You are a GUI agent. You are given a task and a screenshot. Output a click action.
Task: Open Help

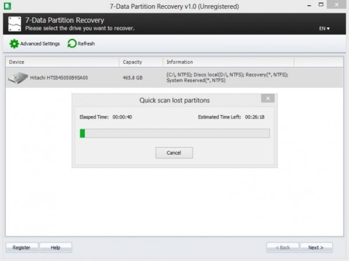click(55, 247)
